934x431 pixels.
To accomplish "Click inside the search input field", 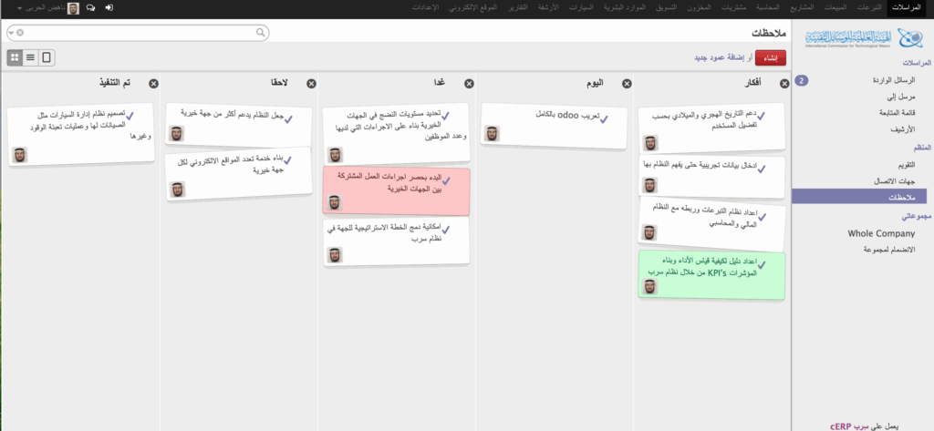I will [x=140, y=33].
